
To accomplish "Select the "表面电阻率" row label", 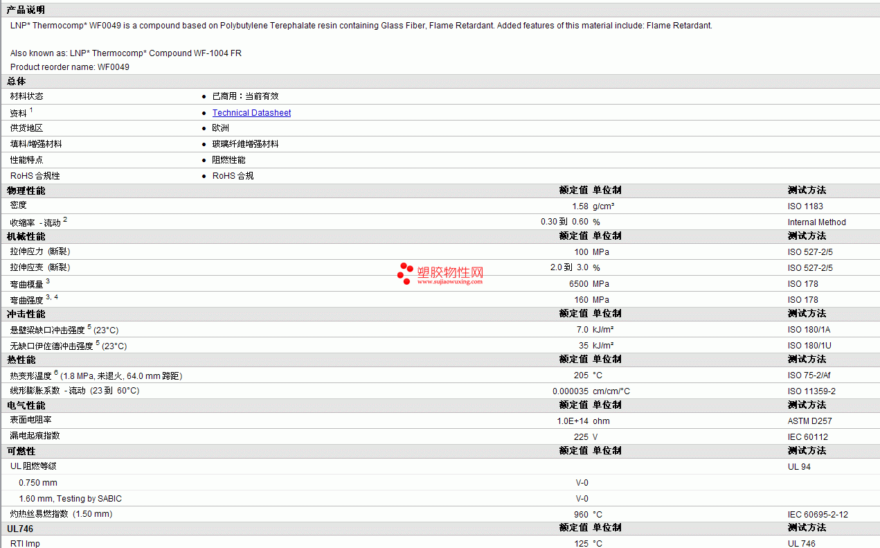I will 31,420.
